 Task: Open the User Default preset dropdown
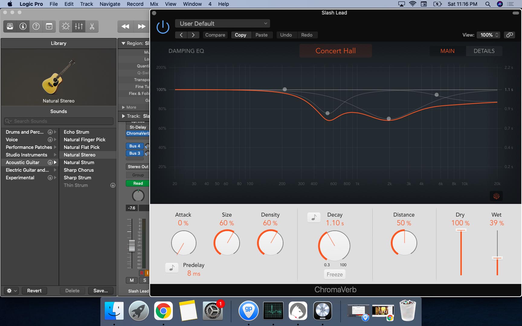tap(223, 24)
